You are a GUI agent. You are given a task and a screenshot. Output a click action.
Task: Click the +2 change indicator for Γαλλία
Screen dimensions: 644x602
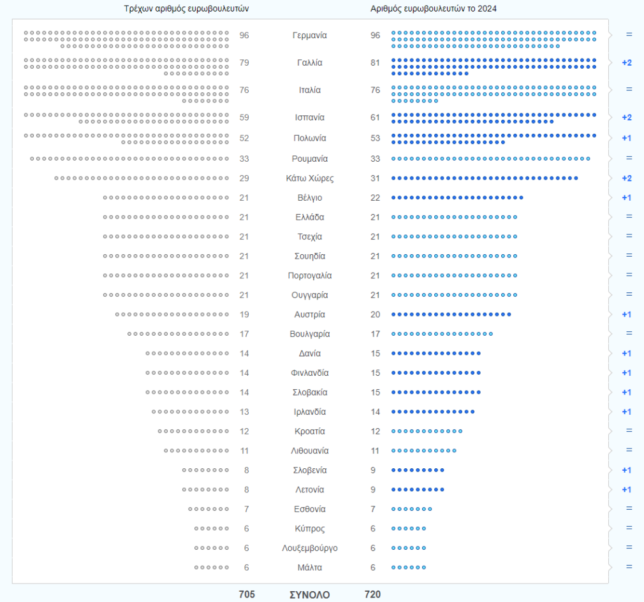(626, 62)
